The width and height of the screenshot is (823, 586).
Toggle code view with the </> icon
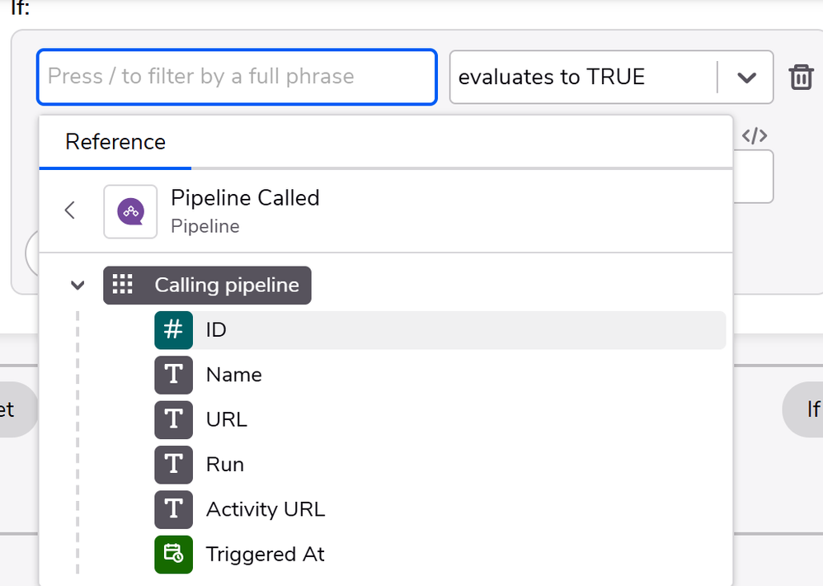coord(755,136)
